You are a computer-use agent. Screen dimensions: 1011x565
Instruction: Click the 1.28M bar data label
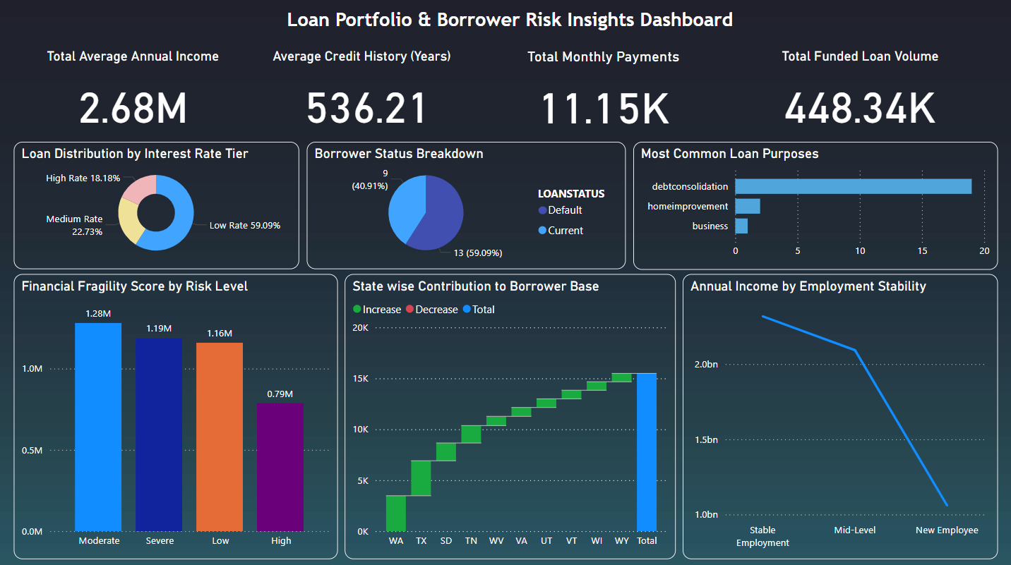click(98, 314)
